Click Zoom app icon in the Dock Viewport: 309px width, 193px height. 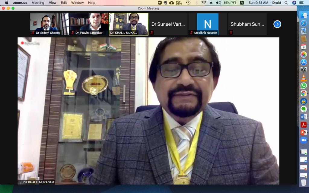click(x=304, y=140)
